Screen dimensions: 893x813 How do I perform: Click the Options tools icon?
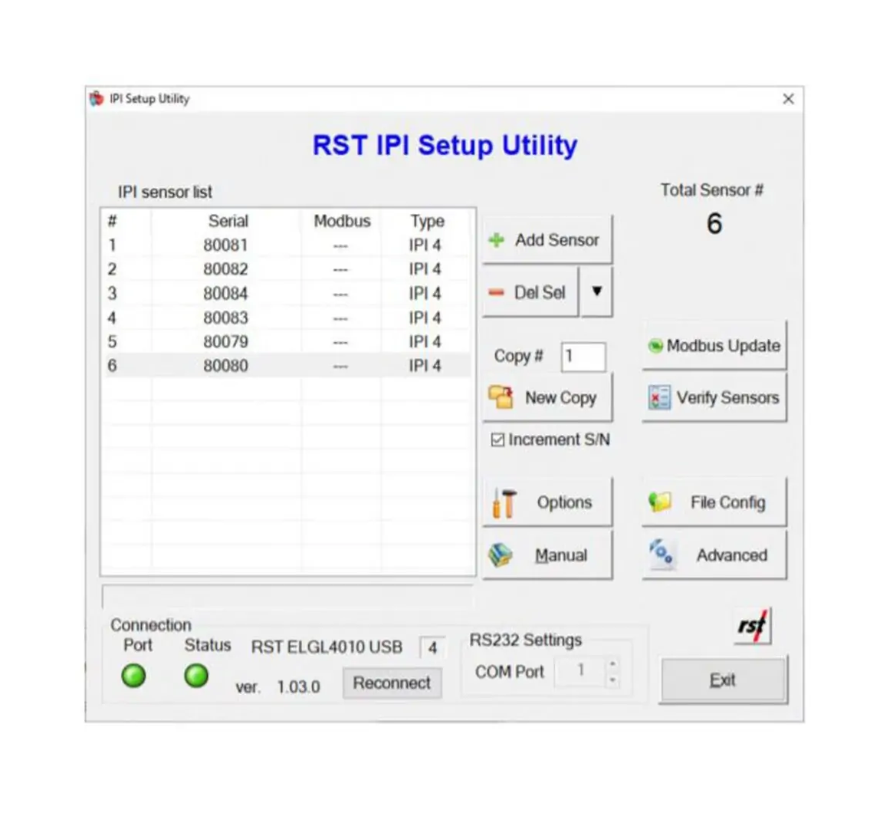pyautogui.click(x=504, y=502)
